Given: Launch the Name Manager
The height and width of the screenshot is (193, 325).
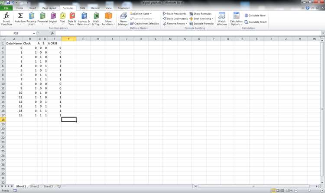Looking at the screenshot, I should tap(123, 19).
